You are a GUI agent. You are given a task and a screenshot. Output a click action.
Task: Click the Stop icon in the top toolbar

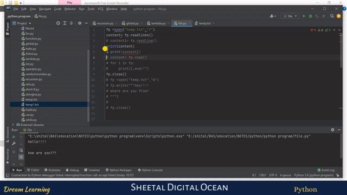tap(324, 16)
